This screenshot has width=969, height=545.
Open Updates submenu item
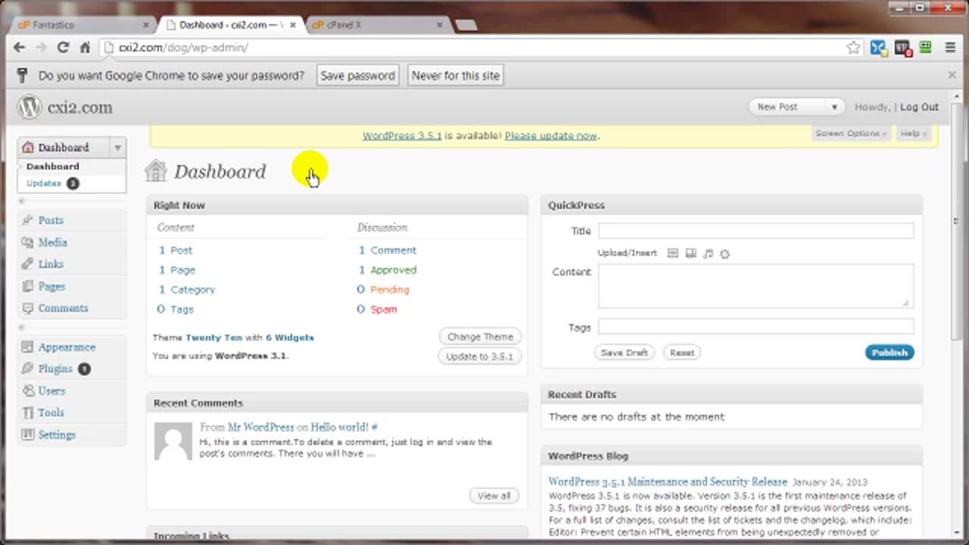(44, 183)
